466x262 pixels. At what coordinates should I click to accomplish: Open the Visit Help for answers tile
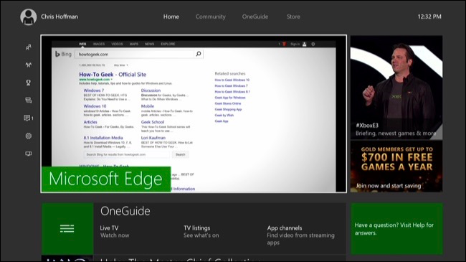(x=396, y=229)
